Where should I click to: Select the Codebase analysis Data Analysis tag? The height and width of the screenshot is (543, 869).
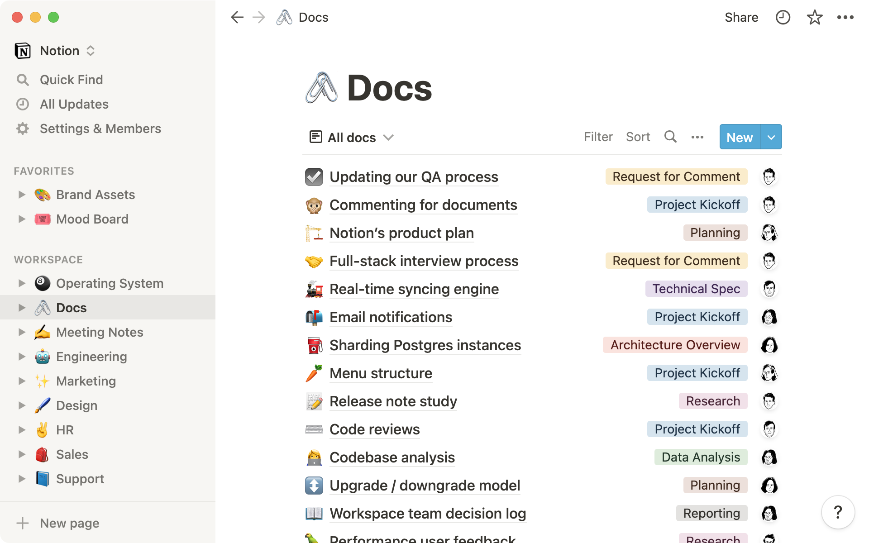[x=700, y=457]
